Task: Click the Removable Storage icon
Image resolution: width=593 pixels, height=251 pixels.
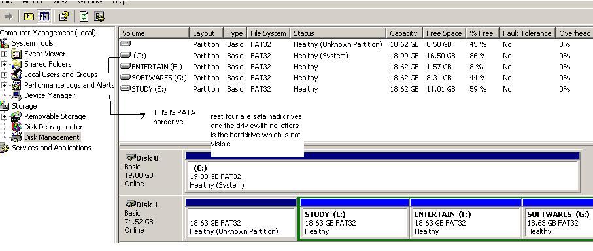Action: coord(16,116)
